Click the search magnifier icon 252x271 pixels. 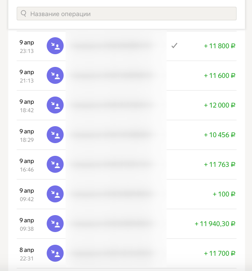(x=24, y=13)
